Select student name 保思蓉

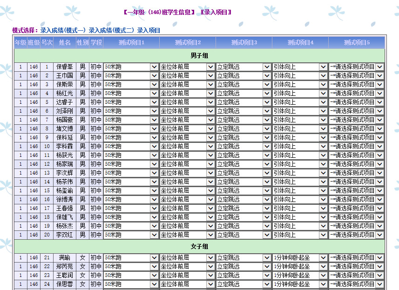point(65,284)
